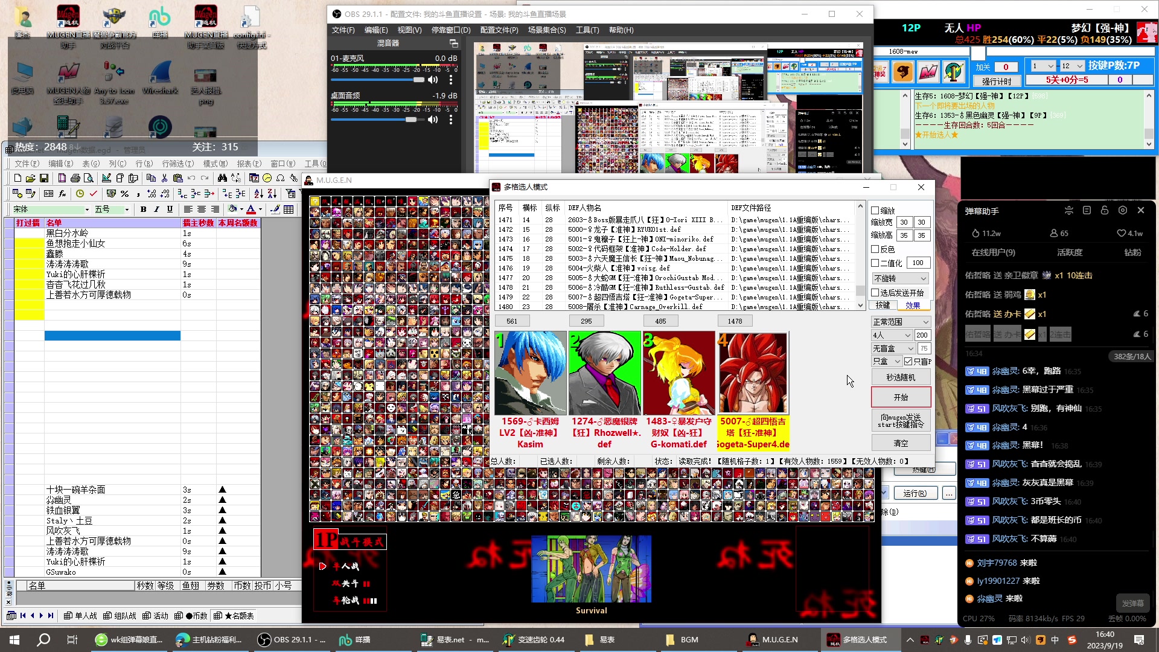Switch to the 按键 tab
Image resolution: width=1159 pixels, height=652 pixels.
pos(883,305)
